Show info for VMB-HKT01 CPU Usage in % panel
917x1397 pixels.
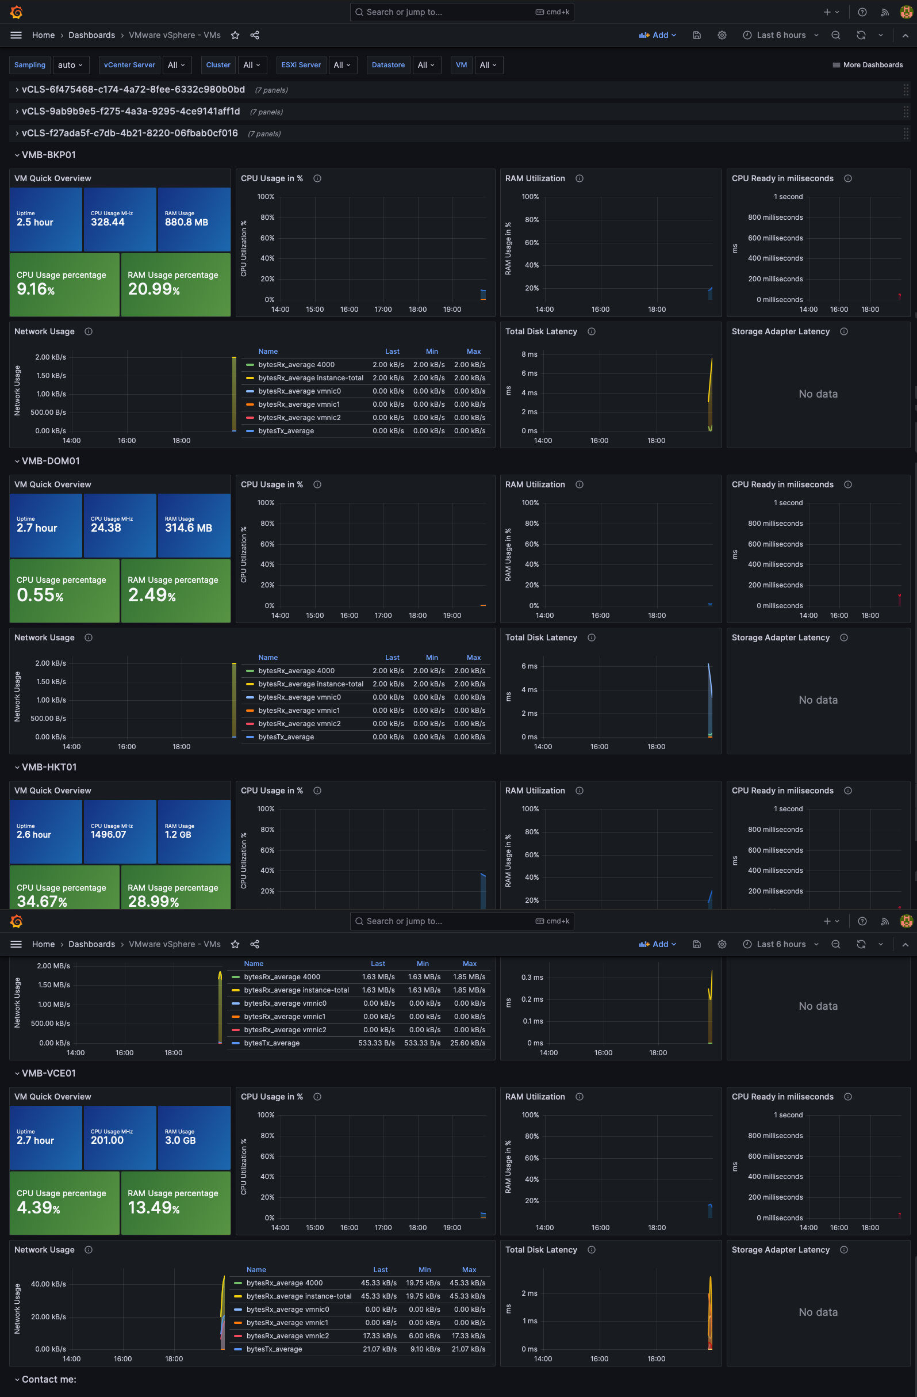pyautogui.click(x=317, y=791)
